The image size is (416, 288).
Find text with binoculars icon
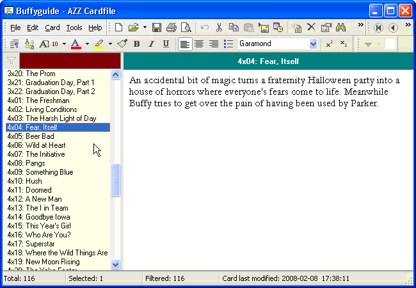(x=340, y=28)
